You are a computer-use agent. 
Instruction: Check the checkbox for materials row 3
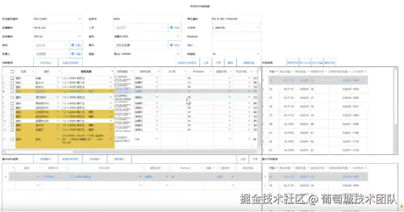pos(12,87)
